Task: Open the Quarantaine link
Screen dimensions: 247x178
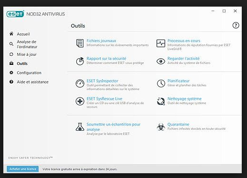Action: (178, 124)
